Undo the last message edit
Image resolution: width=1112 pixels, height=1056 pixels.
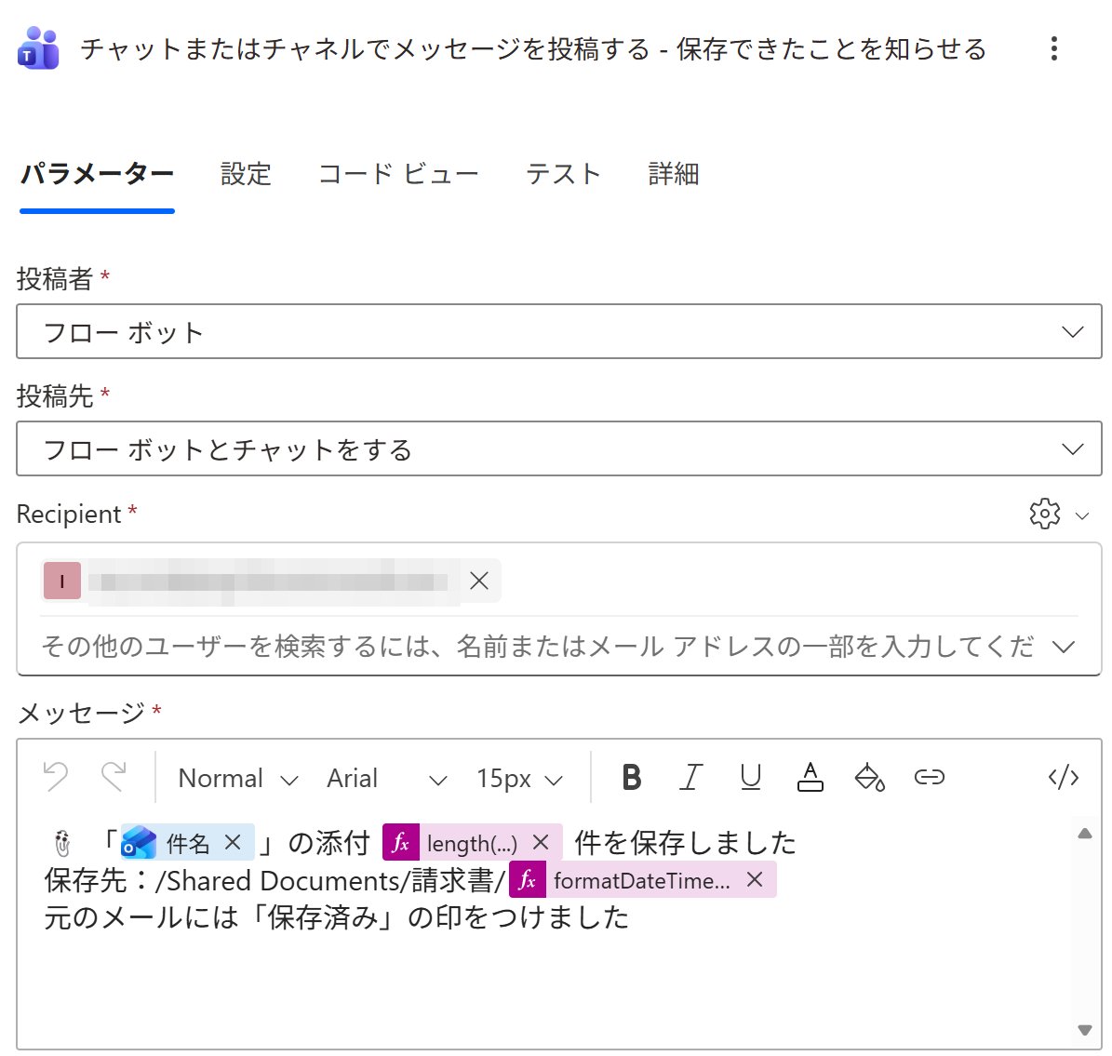(x=56, y=777)
